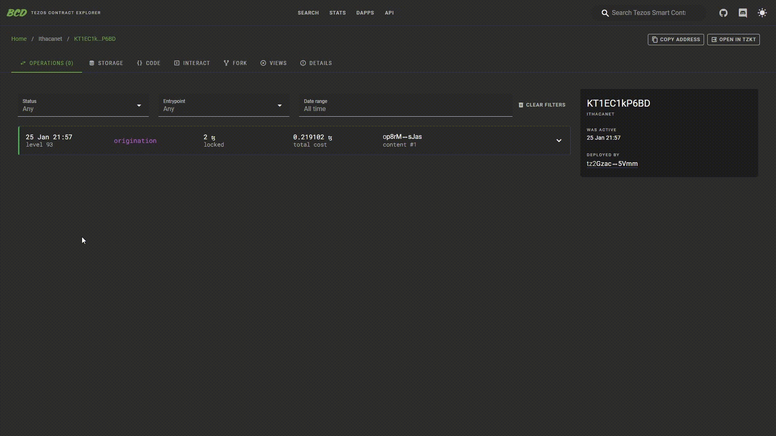
Task: Open the API menu item
Action: [x=389, y=13]
